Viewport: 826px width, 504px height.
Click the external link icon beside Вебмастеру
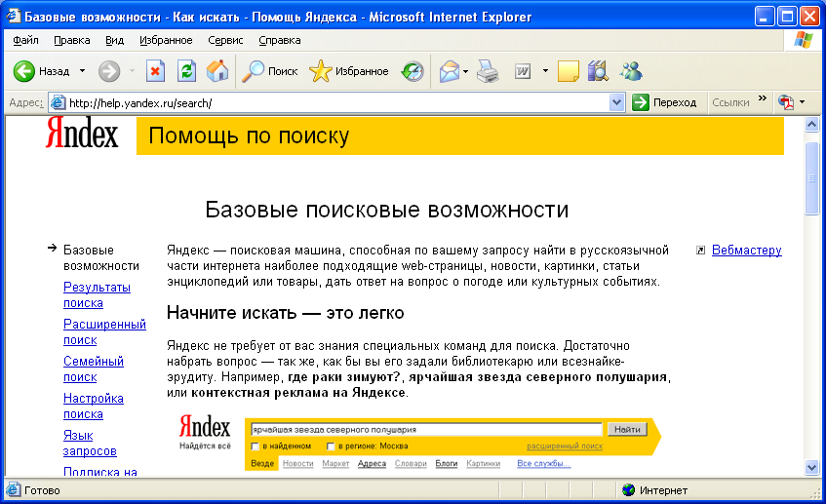[x=700, y=251]
